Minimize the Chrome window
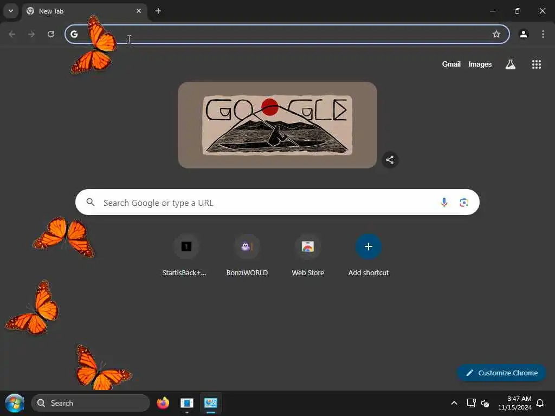555x416 pixels. tap(492, 11)
